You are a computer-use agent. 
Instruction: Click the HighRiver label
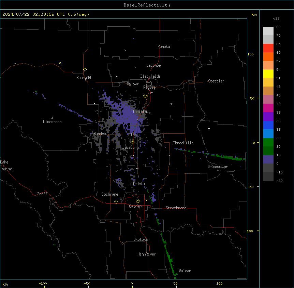tap(147, 254)
